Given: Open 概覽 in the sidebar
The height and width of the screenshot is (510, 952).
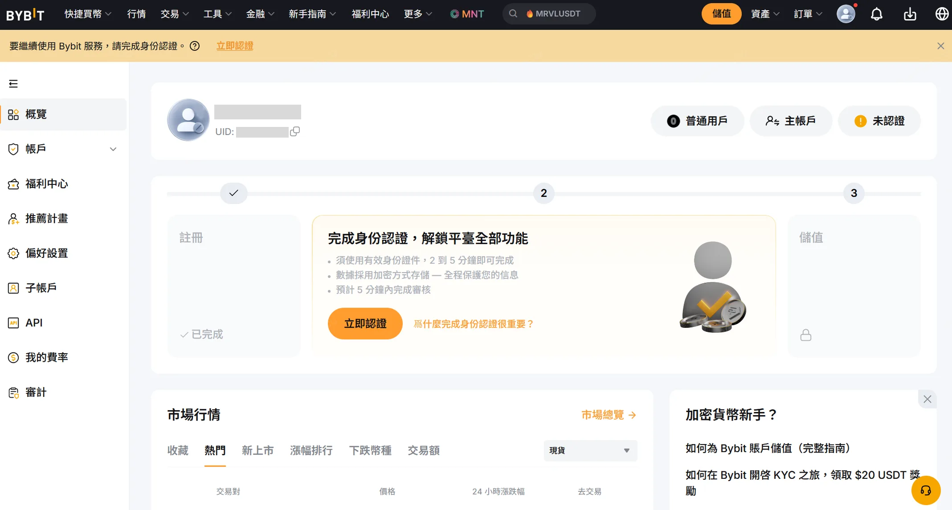Looking at the screenshot, I should click(64, 114).
